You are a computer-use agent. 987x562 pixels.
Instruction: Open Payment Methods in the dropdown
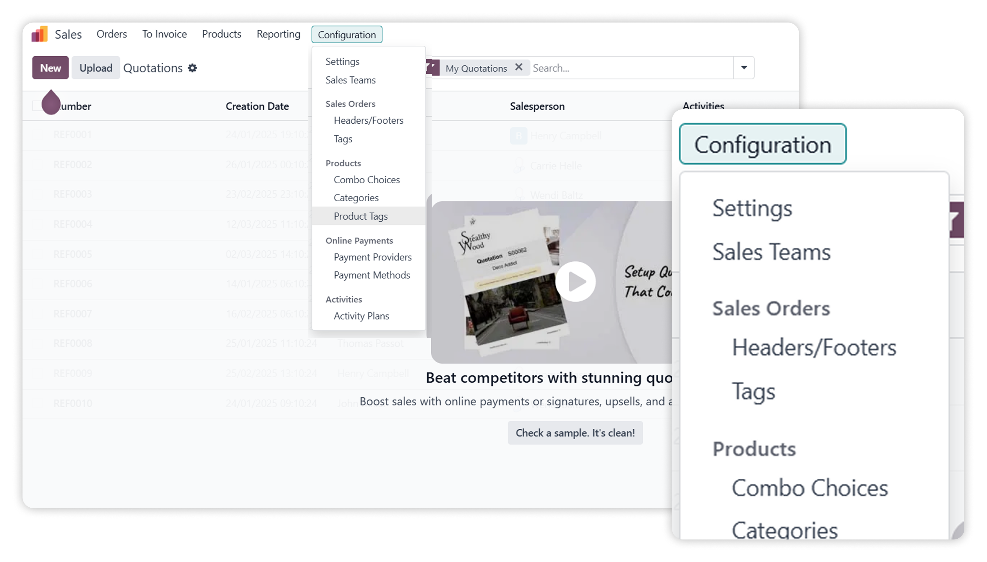tap(371, 275)
